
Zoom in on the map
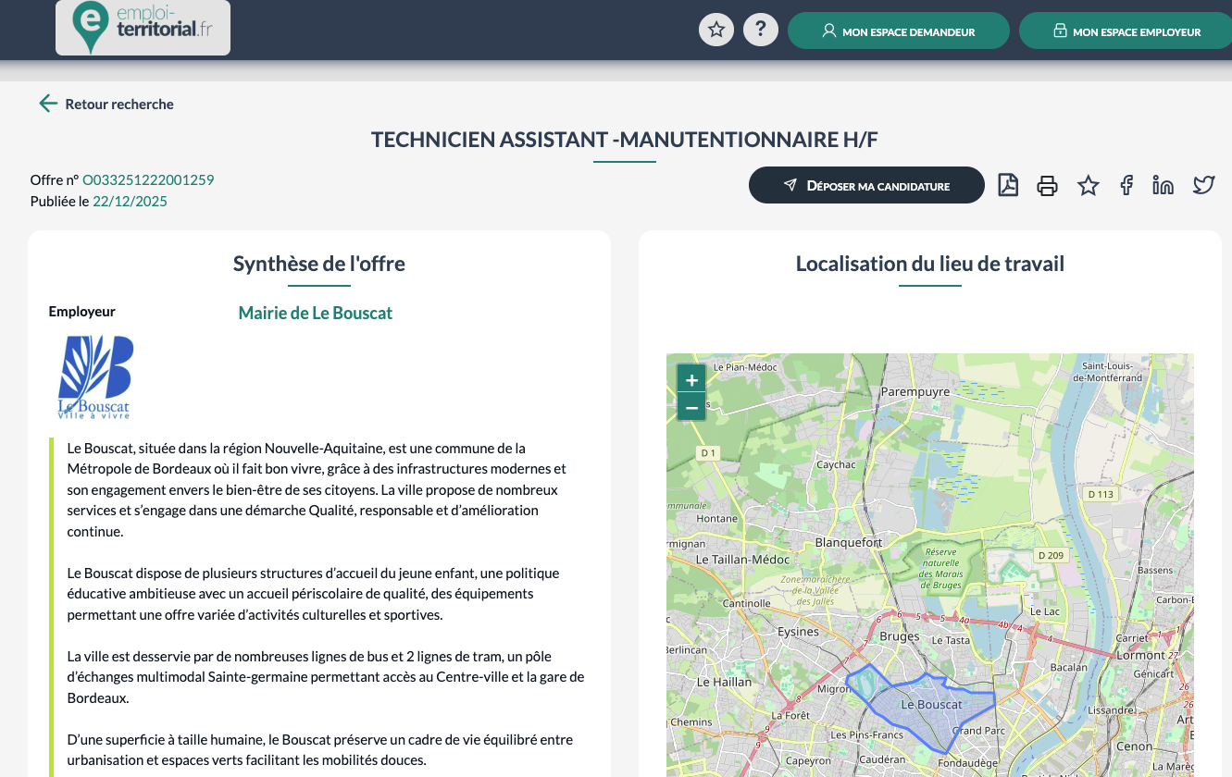tap(691, 379)
